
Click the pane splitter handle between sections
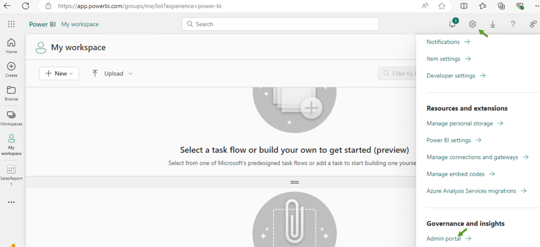click(294, 182)
